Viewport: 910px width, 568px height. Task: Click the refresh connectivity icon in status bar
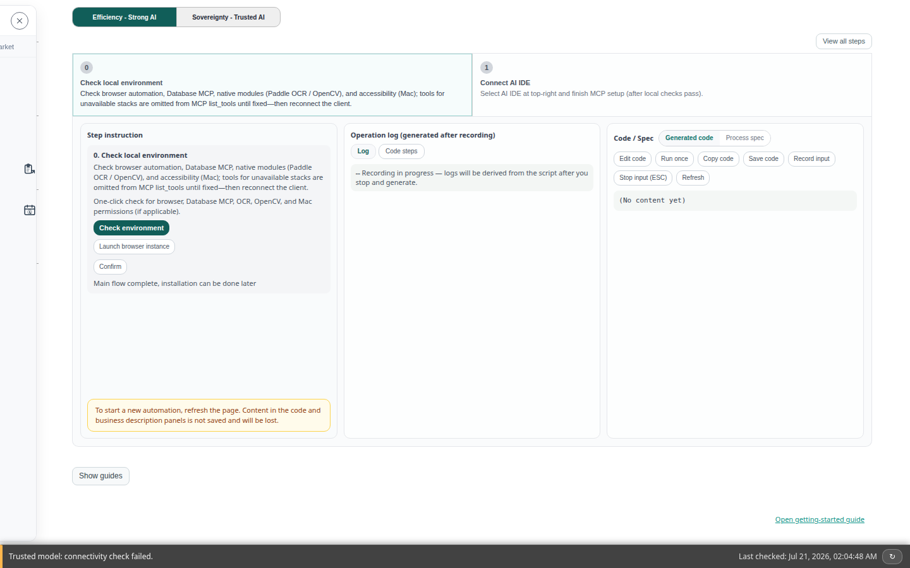(892, 557)
